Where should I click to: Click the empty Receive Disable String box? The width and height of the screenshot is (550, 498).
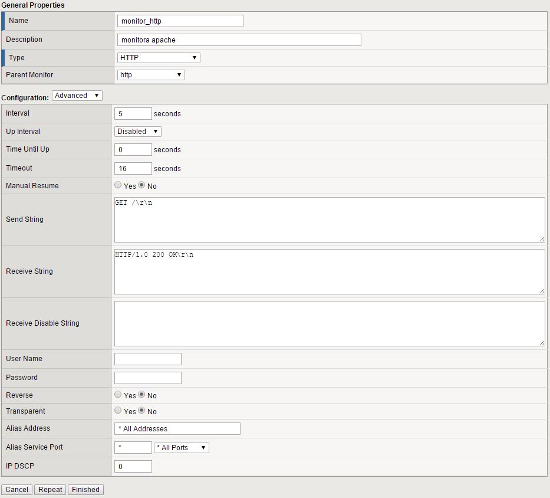(x=329, y=323)
